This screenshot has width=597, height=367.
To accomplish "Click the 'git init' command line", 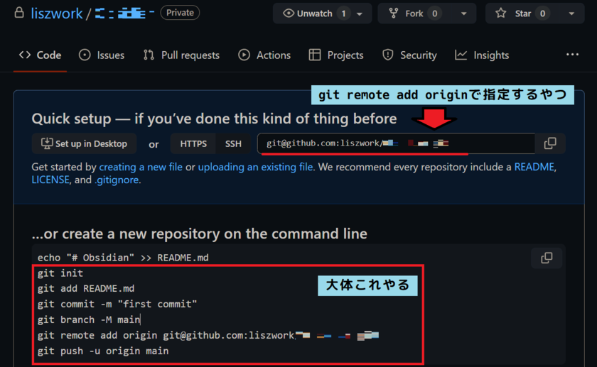I will [60, 273].
